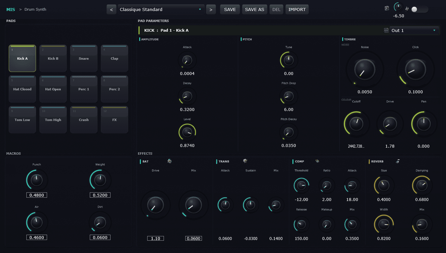This screenshot has width=446, height=253.
Task: Select the Hat Closed pad
Action: pyautogui.click(x=22, y=89)
